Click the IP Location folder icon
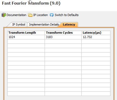117x100 pixels. 30,15
